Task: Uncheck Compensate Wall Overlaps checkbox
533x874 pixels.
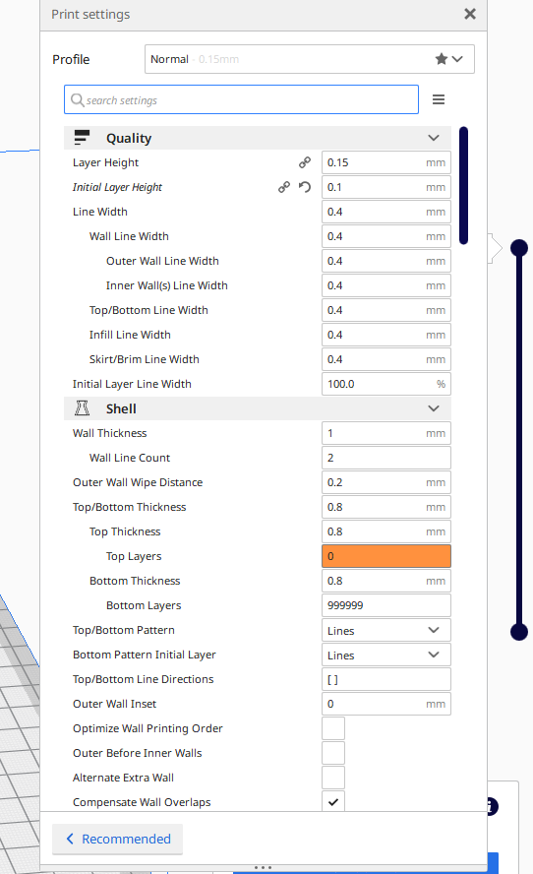Action: [x=333, y=801]
